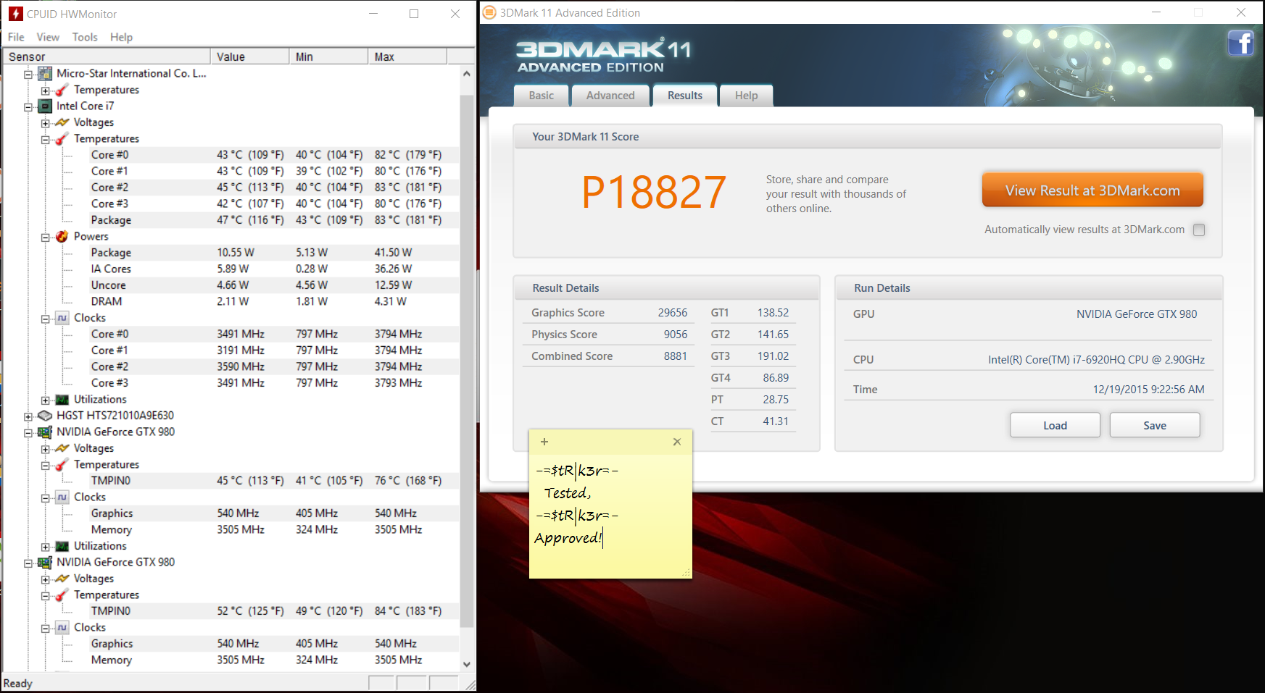The image size is (1265, 693).
Task: Expand Intel Core i7 Voltages node
Action: point(46,123)
